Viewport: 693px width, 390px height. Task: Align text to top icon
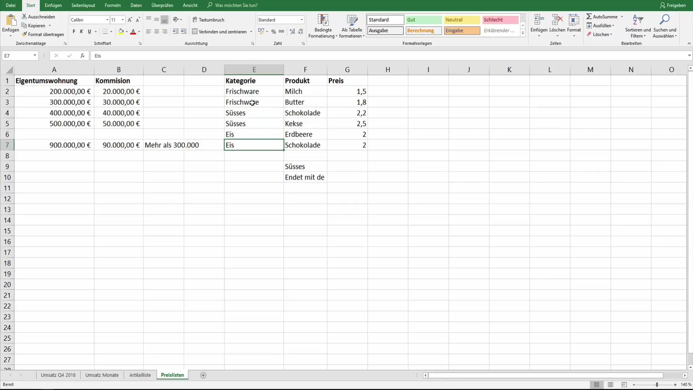point(148,19)
